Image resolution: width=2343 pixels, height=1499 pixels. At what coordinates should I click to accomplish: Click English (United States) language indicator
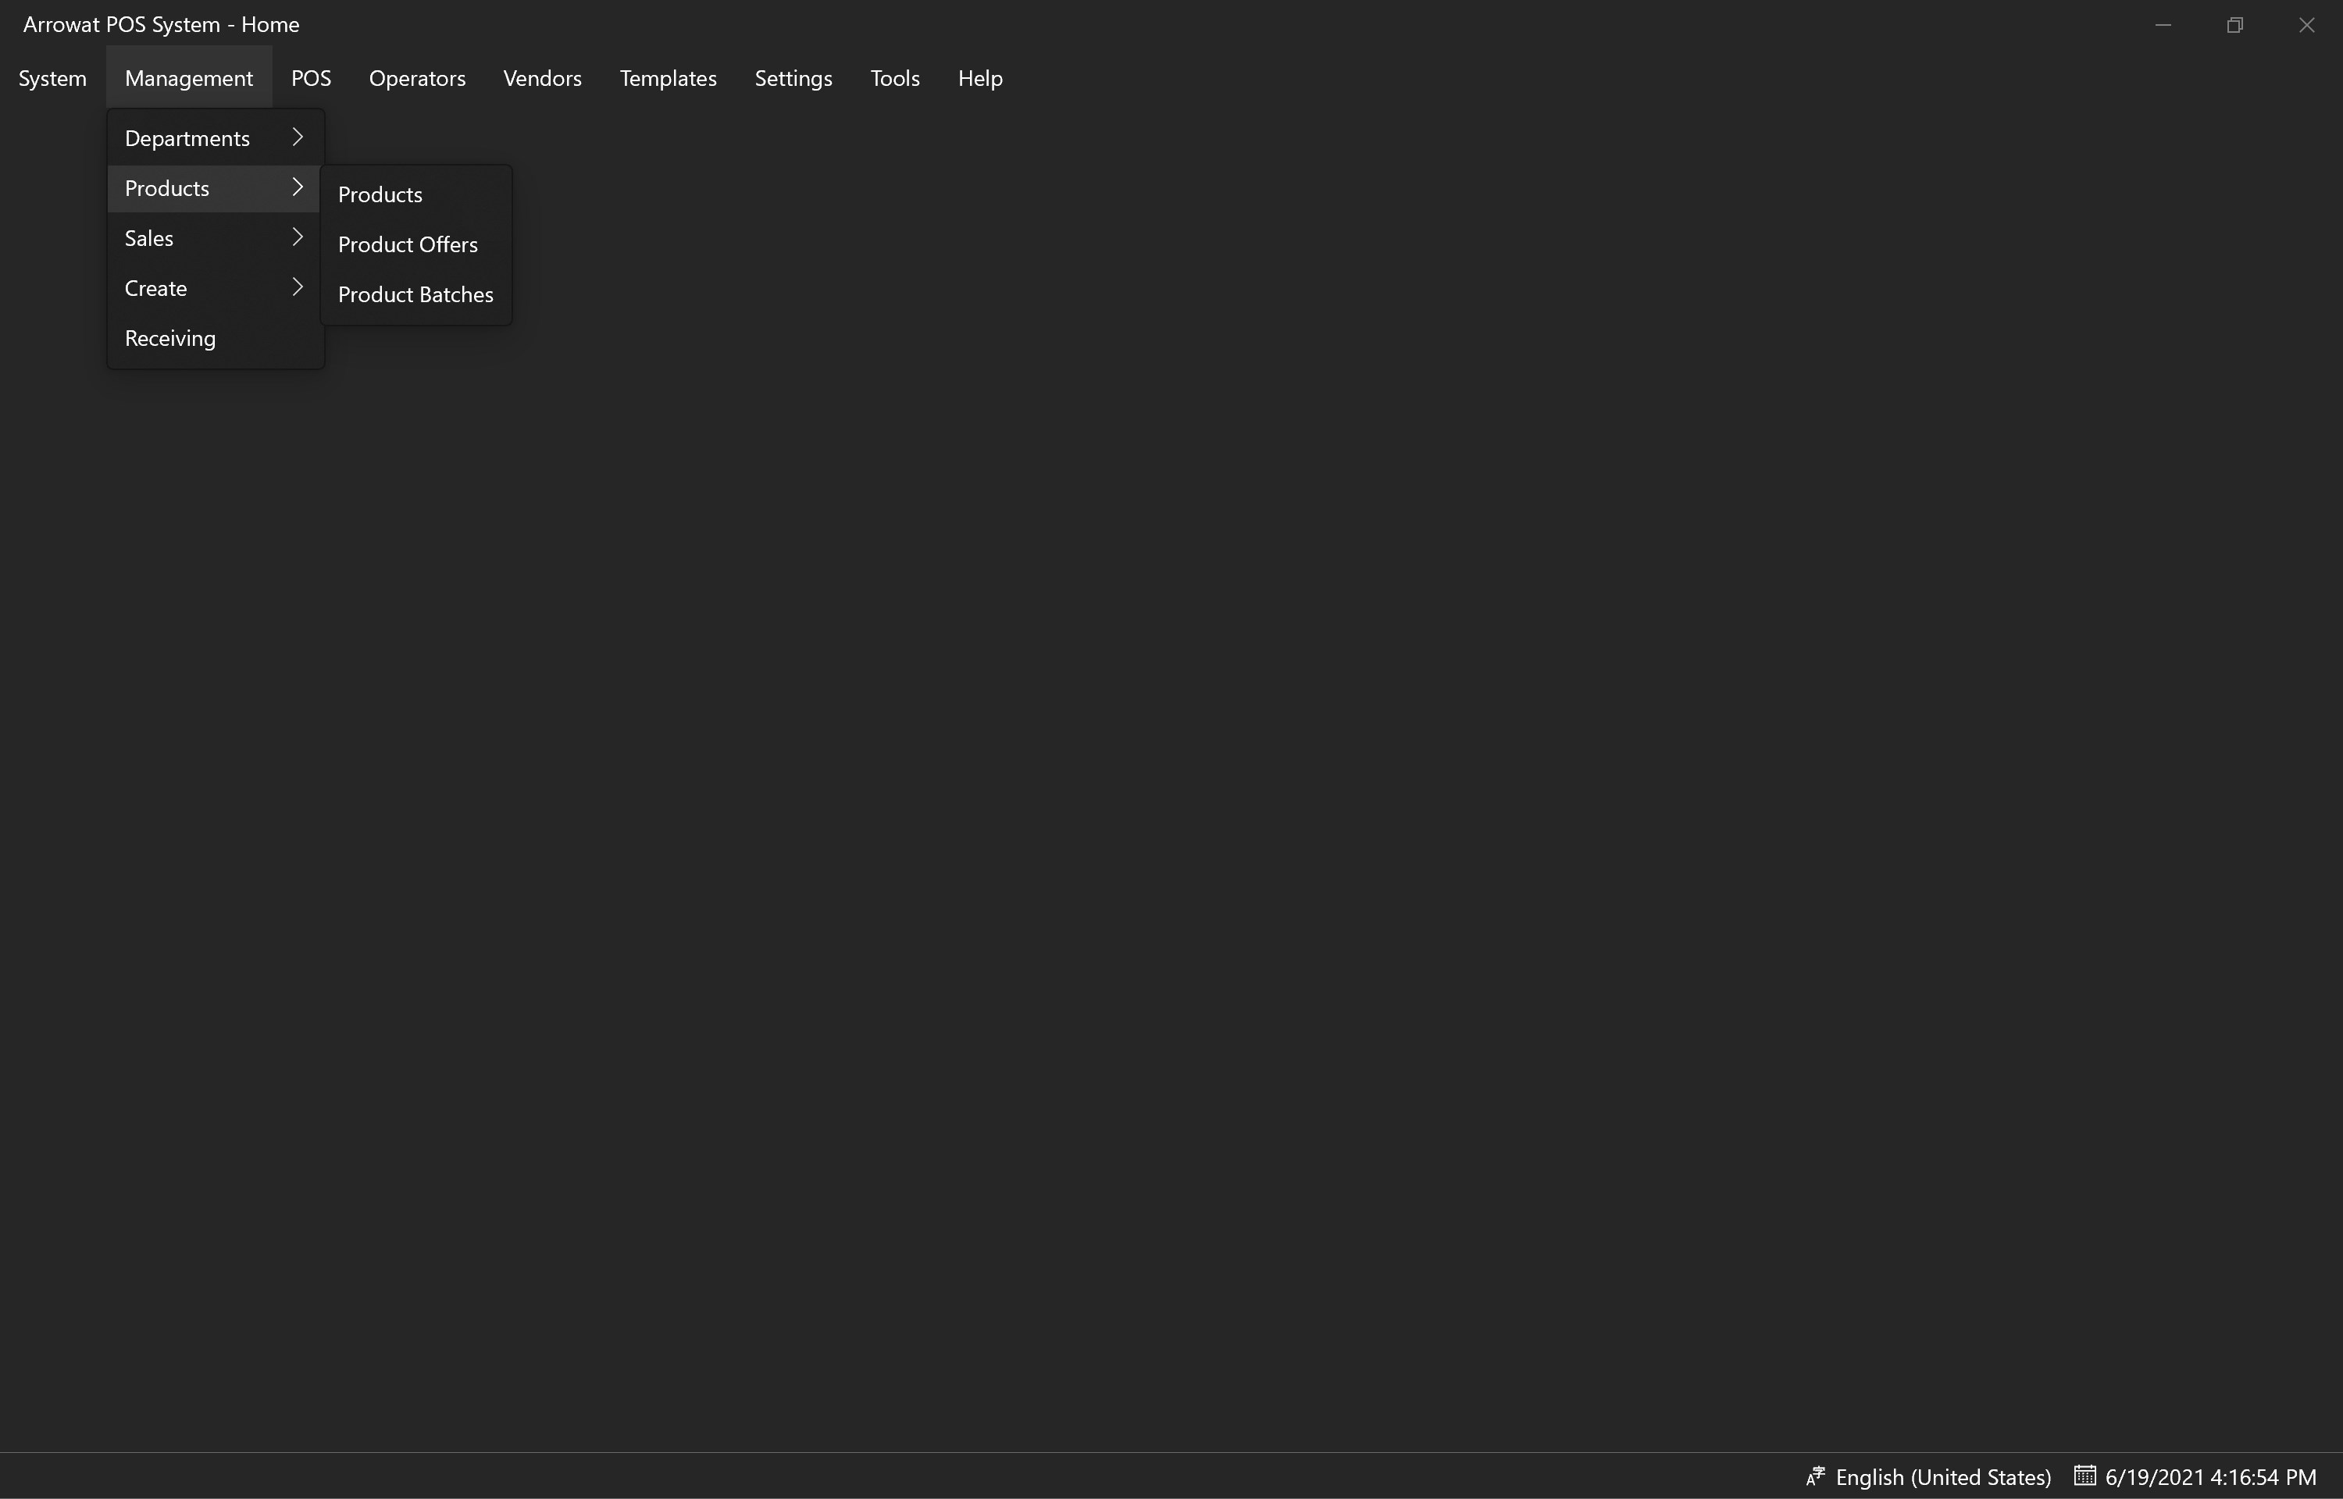[1943, 1476]
